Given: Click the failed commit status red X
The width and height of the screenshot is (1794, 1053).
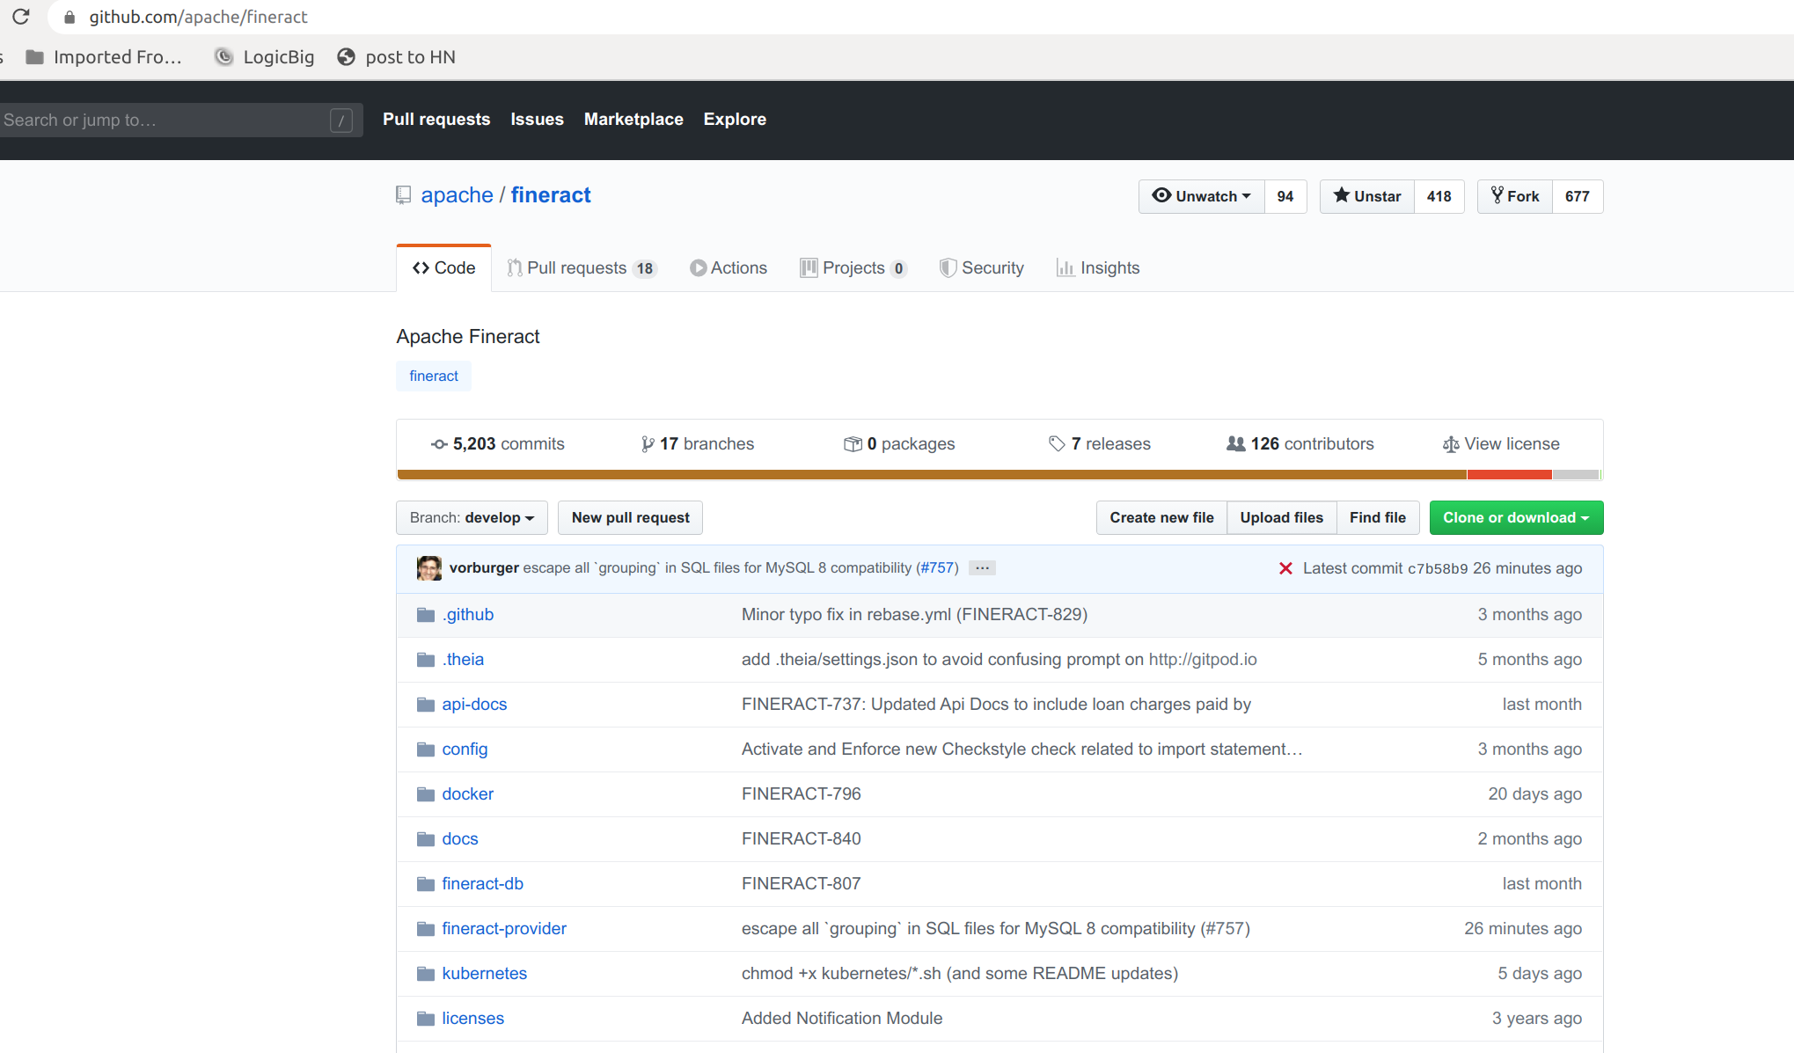Looking at the screenshot, I should (1285, 568).
